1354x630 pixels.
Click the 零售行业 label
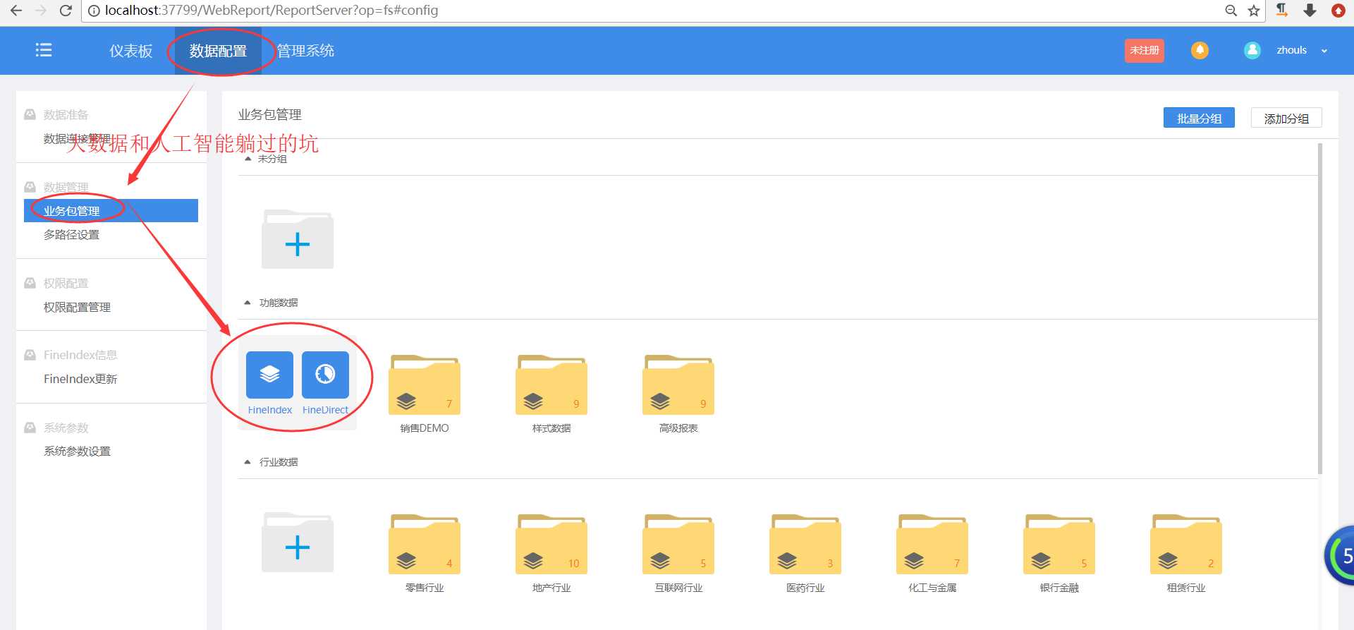pos(425,588)
